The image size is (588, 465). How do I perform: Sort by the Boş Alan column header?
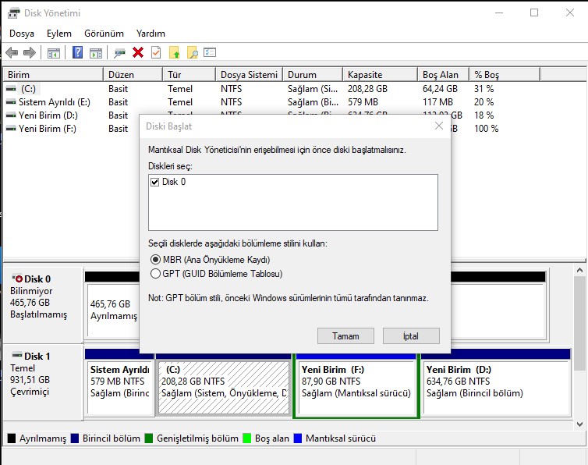click(443, 75)
